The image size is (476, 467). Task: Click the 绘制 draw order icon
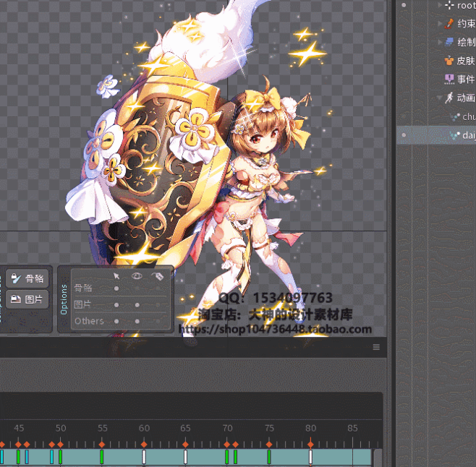click(449, 42)
